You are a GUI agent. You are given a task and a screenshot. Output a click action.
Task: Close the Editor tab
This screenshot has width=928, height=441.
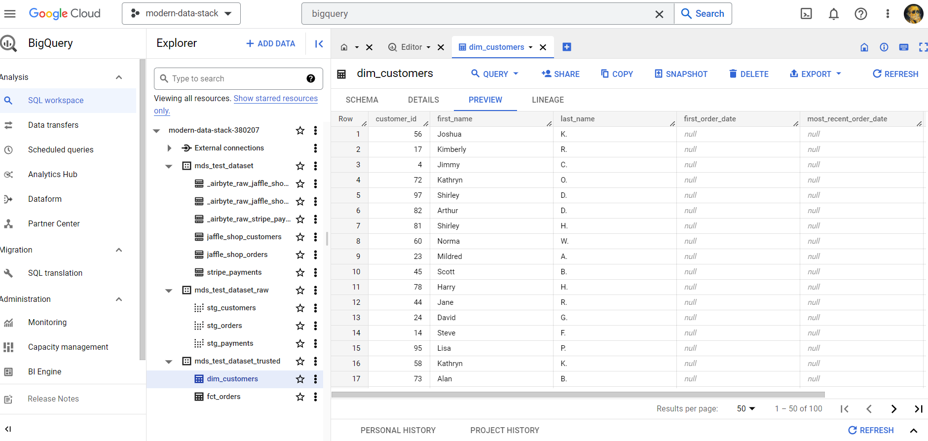[x=441, y=47]
